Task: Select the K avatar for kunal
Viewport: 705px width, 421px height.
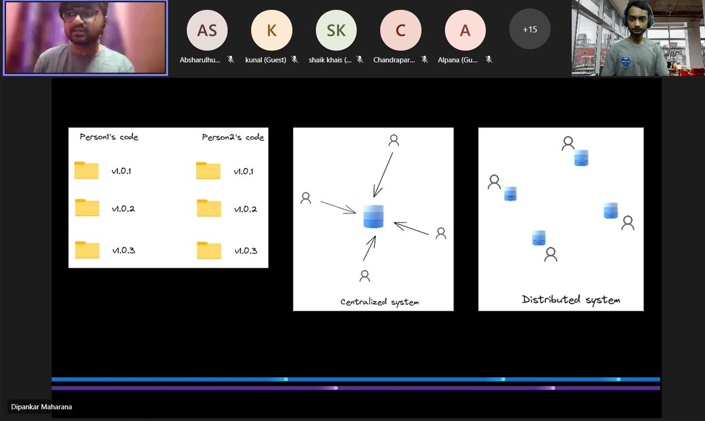Action: [271, 29]
